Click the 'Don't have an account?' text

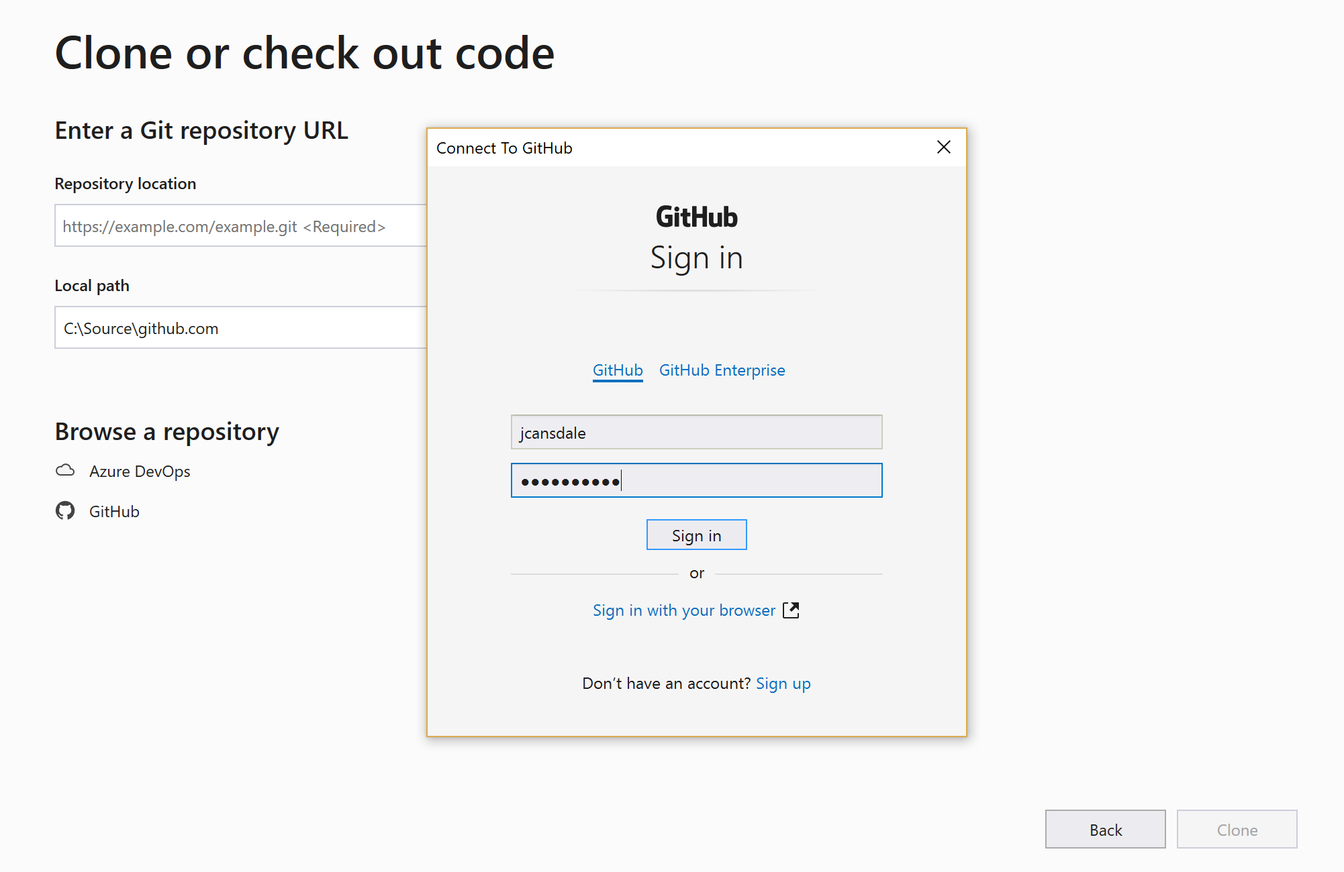coord(666,684)
